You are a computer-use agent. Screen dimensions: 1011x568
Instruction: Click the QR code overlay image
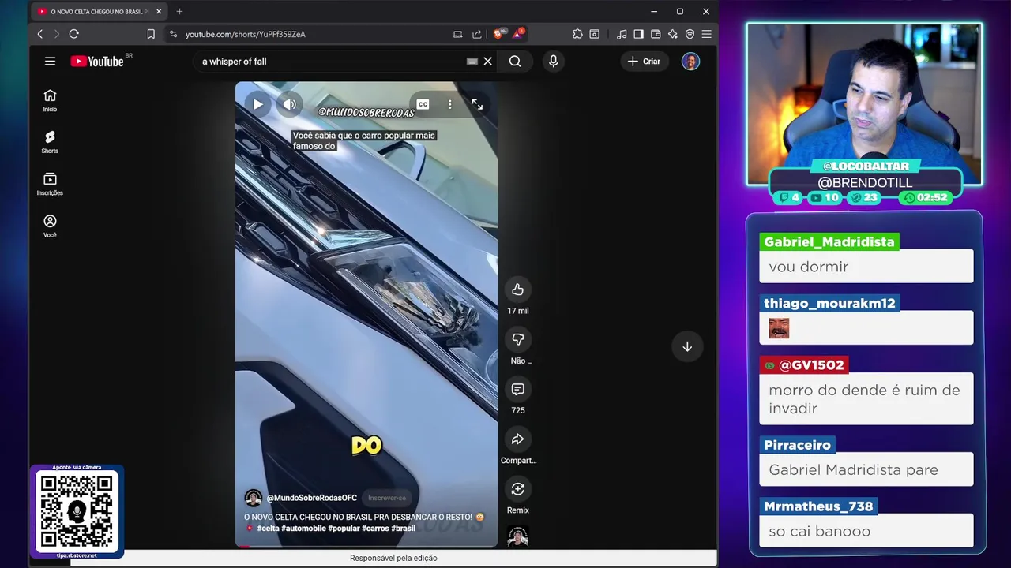pyautogui.click(x=77, y=511)
